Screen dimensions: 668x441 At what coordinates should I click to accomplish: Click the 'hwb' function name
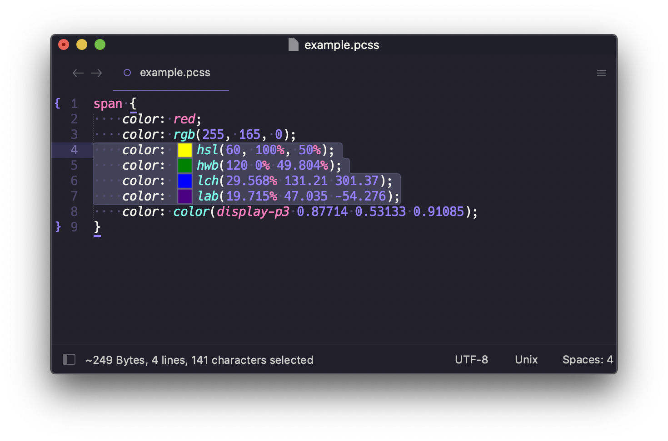(207, 165)
